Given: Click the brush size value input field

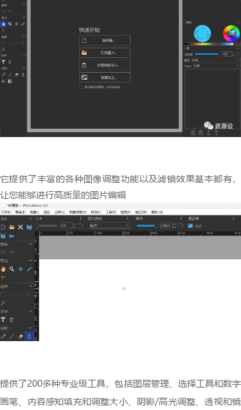Looking at the screenshot, I should pyautogui.click(x=66, y=226).
